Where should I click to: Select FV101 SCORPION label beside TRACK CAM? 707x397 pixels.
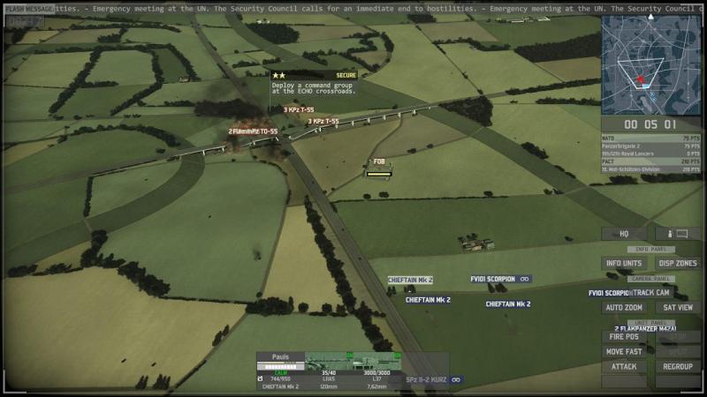tap(608, 293)
